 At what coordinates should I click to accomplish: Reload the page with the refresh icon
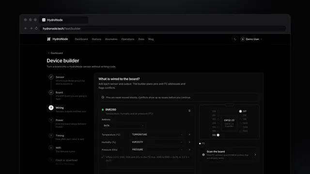point(36,29)
